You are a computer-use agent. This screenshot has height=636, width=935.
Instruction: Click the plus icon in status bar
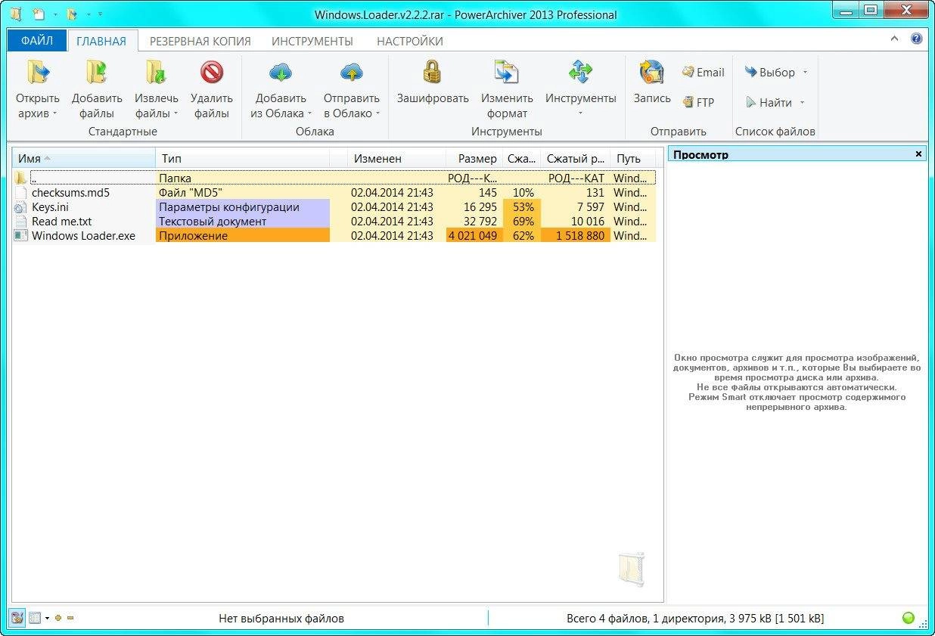[x=58, y=618]
